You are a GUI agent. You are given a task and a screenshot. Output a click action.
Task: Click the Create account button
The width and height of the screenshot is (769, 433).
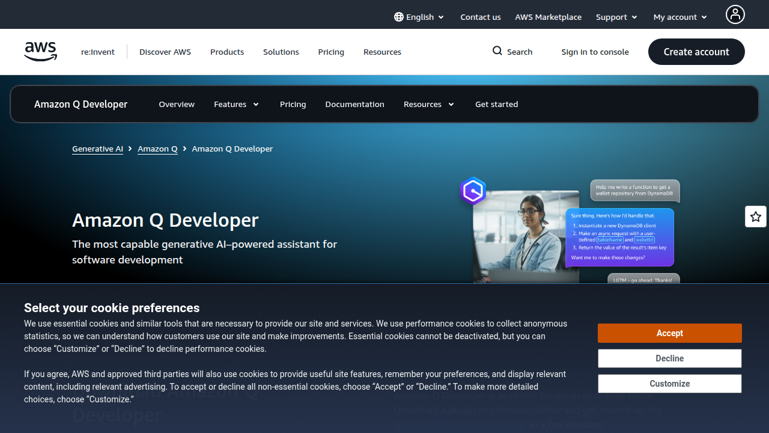pos(696,52)
